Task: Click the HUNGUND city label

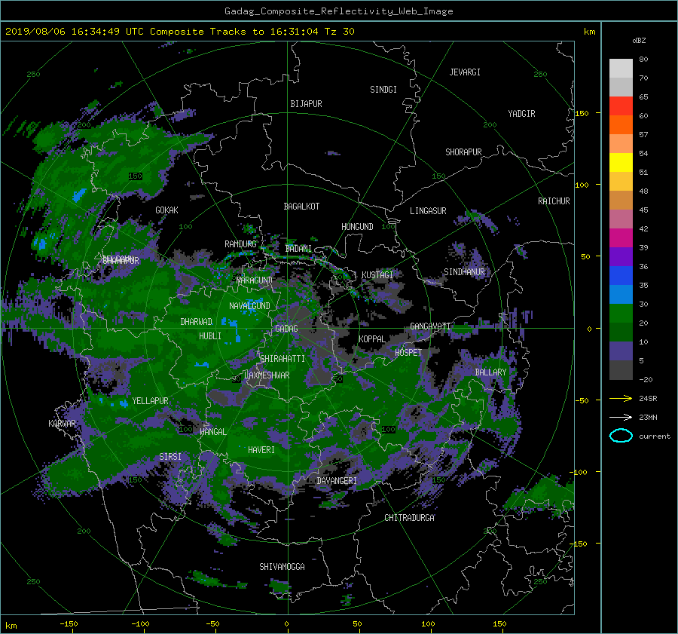Action: tap(357, 227)
